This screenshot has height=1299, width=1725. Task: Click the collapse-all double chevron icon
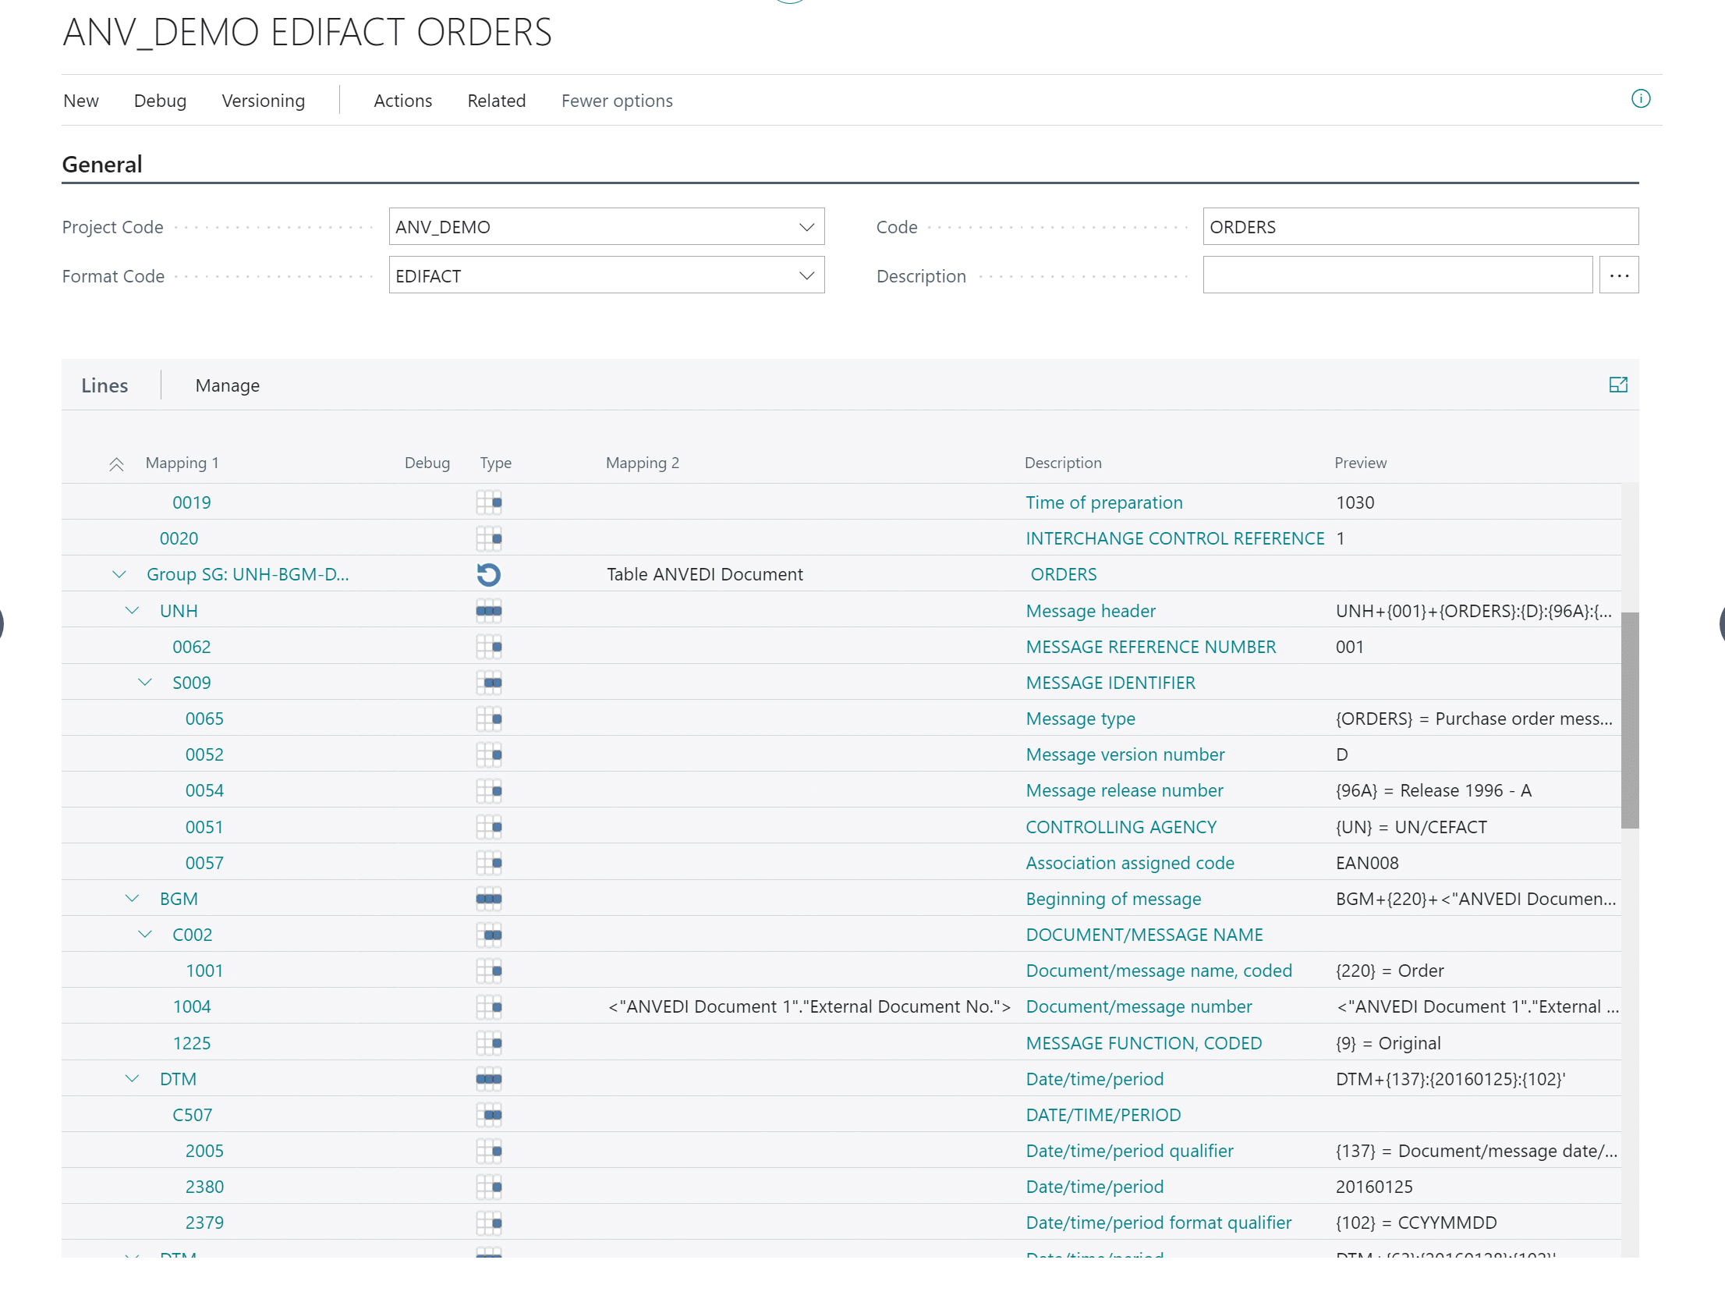(116, 464)
